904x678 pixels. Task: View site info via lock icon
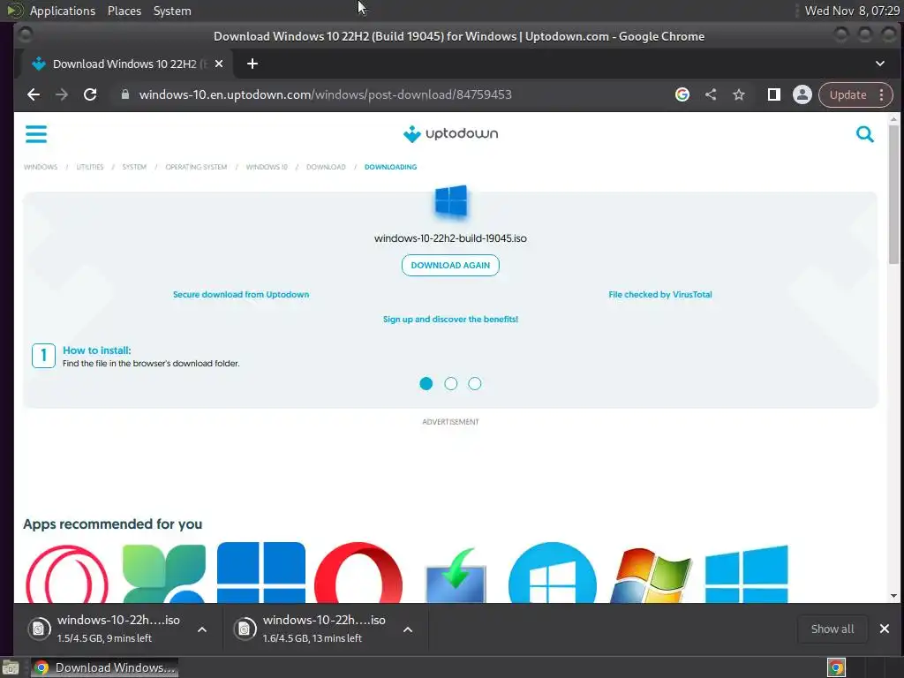[x=125, y=94]
